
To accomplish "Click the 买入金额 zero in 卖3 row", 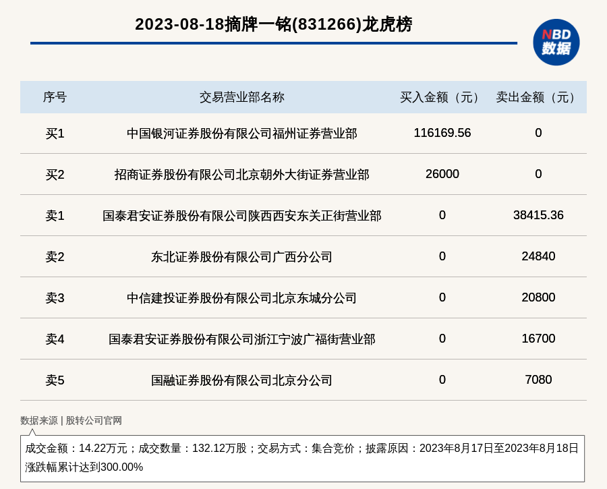I will point(442,297).
